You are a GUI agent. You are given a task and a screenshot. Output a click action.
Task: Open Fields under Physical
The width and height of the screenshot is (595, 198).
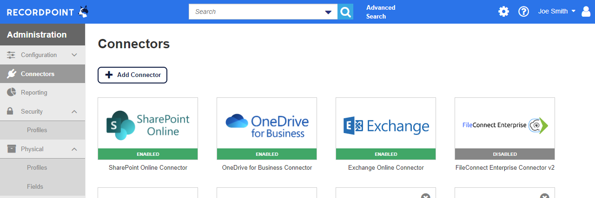(x=42, y=186)
